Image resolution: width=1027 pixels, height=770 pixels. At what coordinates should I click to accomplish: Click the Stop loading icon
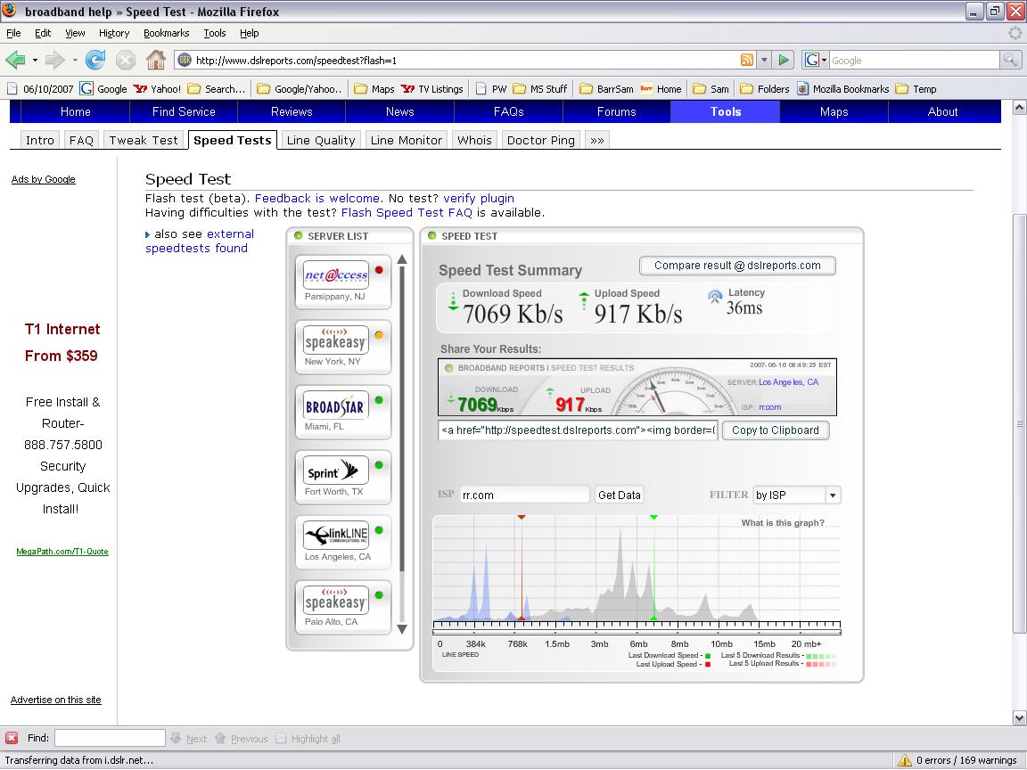pyautogui.click(x=125, y=61)
